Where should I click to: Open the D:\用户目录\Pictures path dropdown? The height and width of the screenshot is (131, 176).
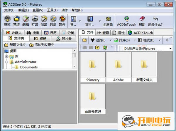tap(170, 49)
